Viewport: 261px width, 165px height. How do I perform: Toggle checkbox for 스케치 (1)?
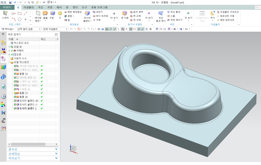coord(15,70)
